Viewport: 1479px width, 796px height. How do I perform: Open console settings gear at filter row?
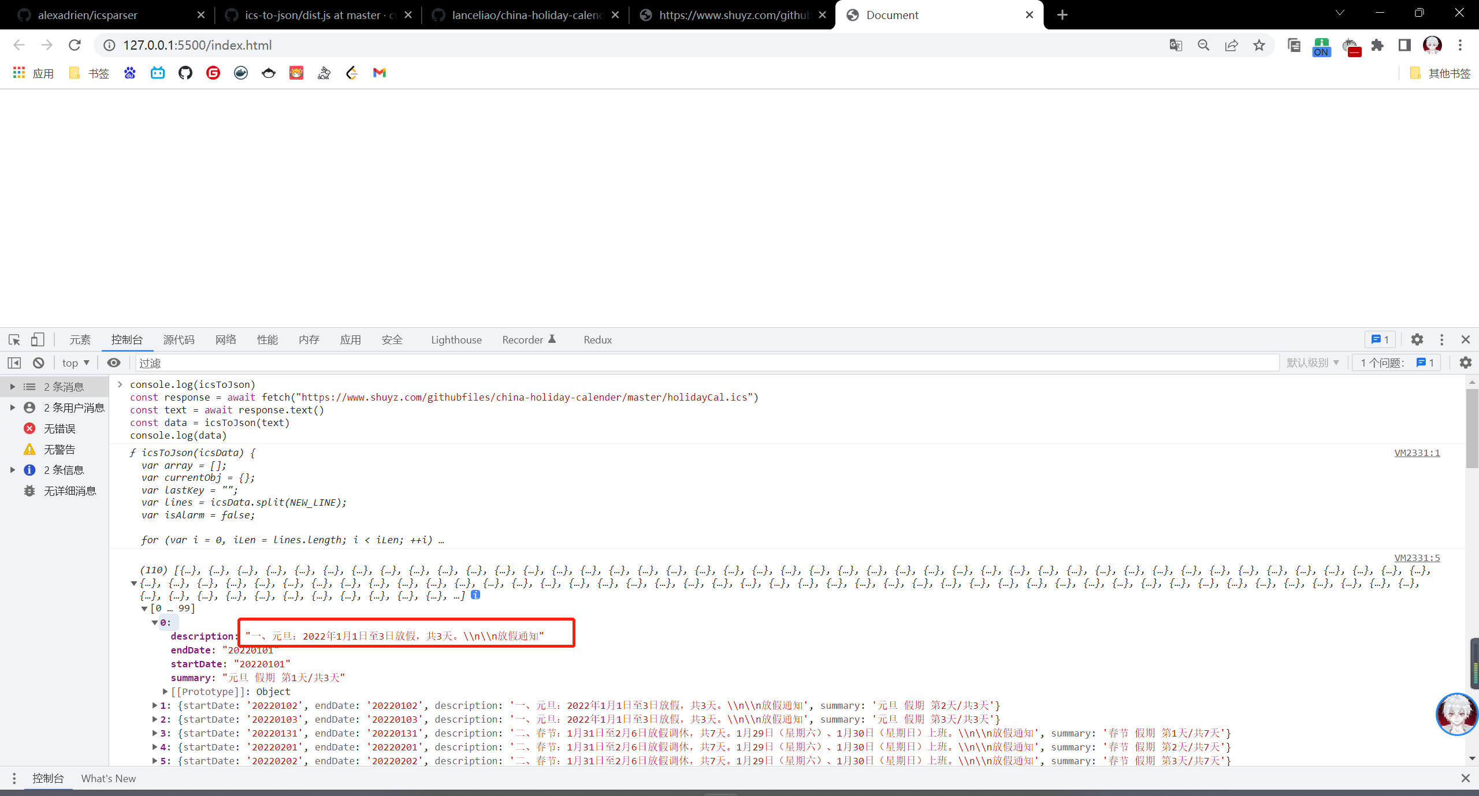[x=1465, y=363]
